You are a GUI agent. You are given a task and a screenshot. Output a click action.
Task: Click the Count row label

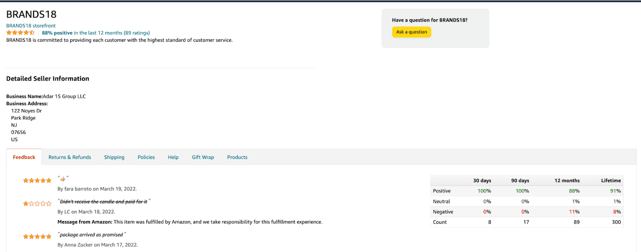(x=440, y=222)
